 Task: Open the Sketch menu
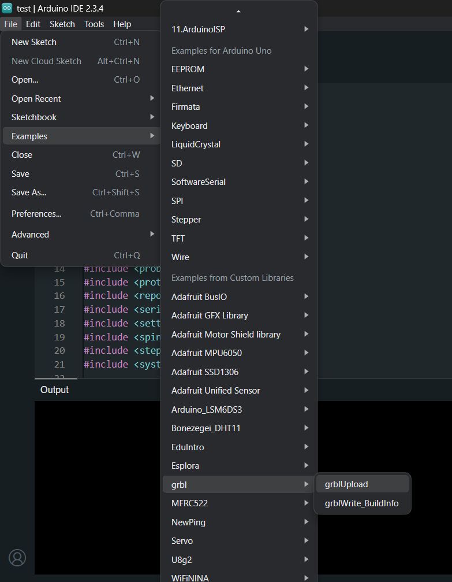point(62,24)
